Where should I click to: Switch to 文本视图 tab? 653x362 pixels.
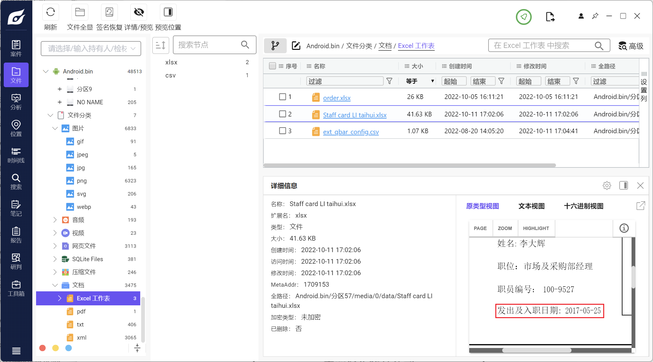pyautogui.click(x=531, y=206)
